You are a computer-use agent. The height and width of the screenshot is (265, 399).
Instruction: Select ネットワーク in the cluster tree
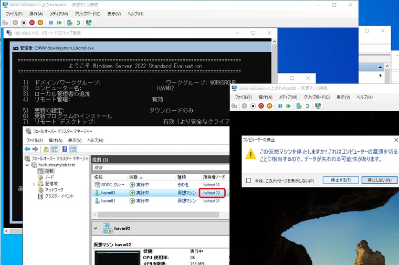[x=54, y=190]
